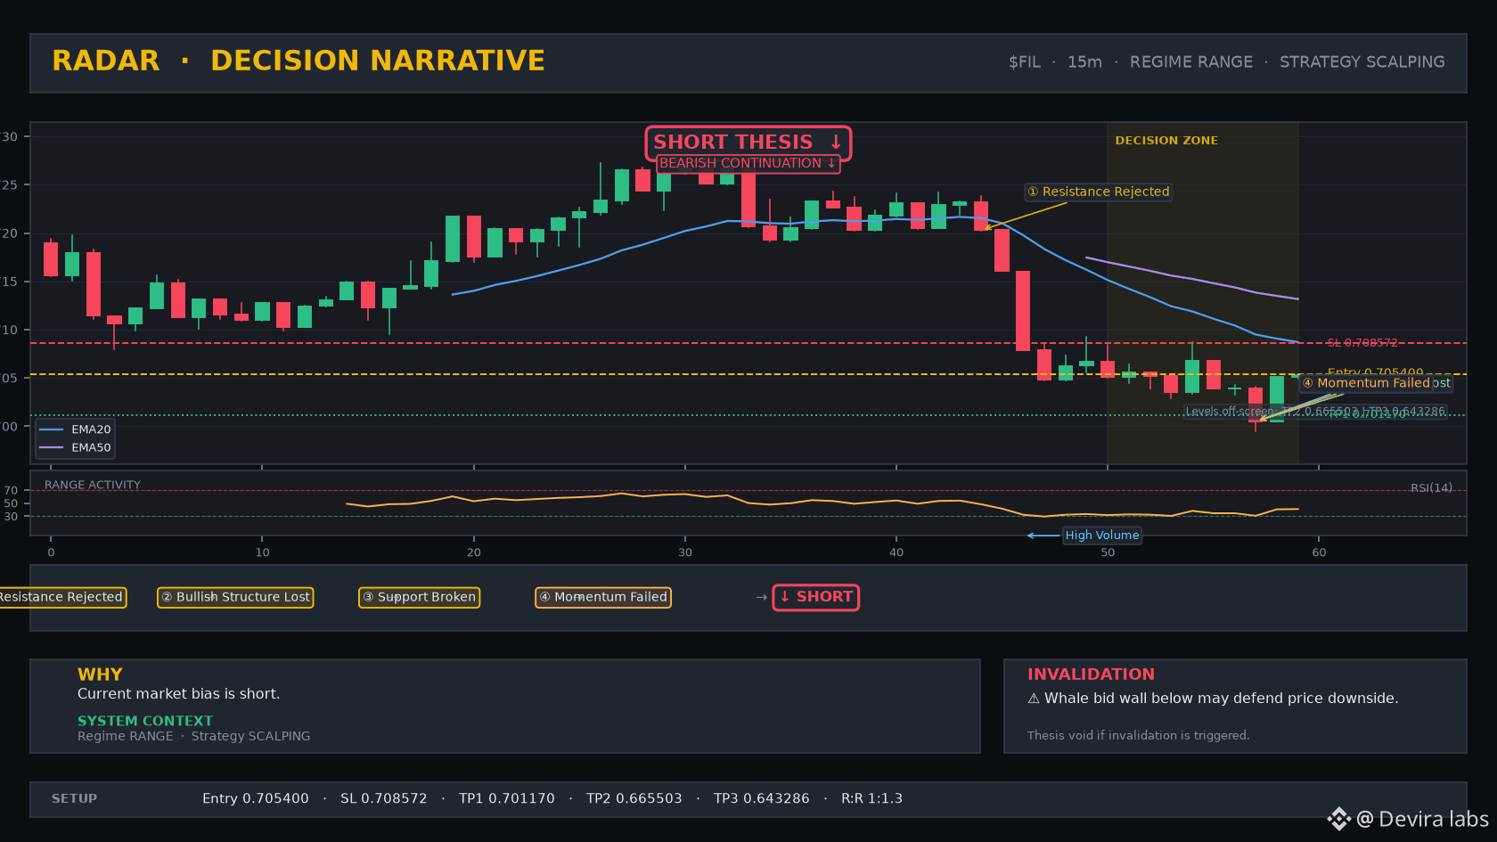
Task: Click the SL 0.708572 setup value
Action: point(383,799)
